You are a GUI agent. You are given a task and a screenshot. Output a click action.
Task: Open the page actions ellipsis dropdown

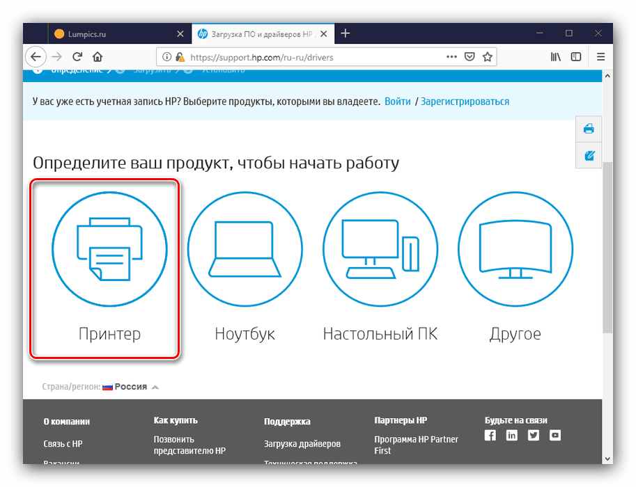coord(451,56)
